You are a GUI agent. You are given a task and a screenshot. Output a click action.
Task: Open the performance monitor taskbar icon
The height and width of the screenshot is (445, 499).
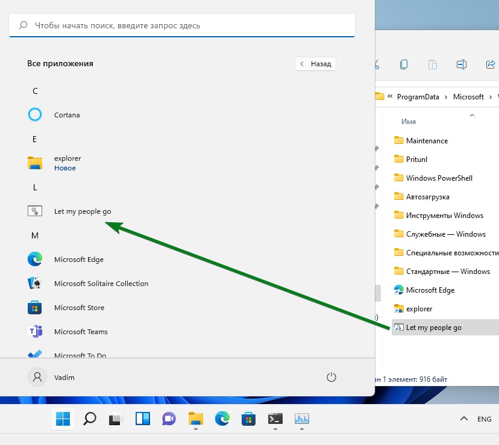302,419
